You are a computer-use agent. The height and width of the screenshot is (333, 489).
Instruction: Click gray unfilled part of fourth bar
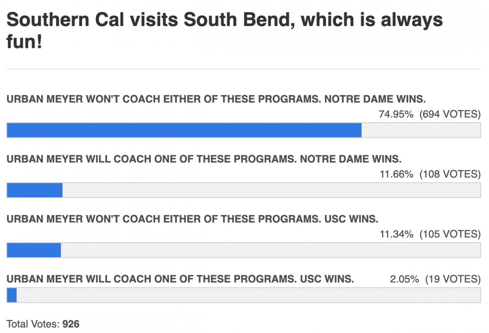(249, 295)
